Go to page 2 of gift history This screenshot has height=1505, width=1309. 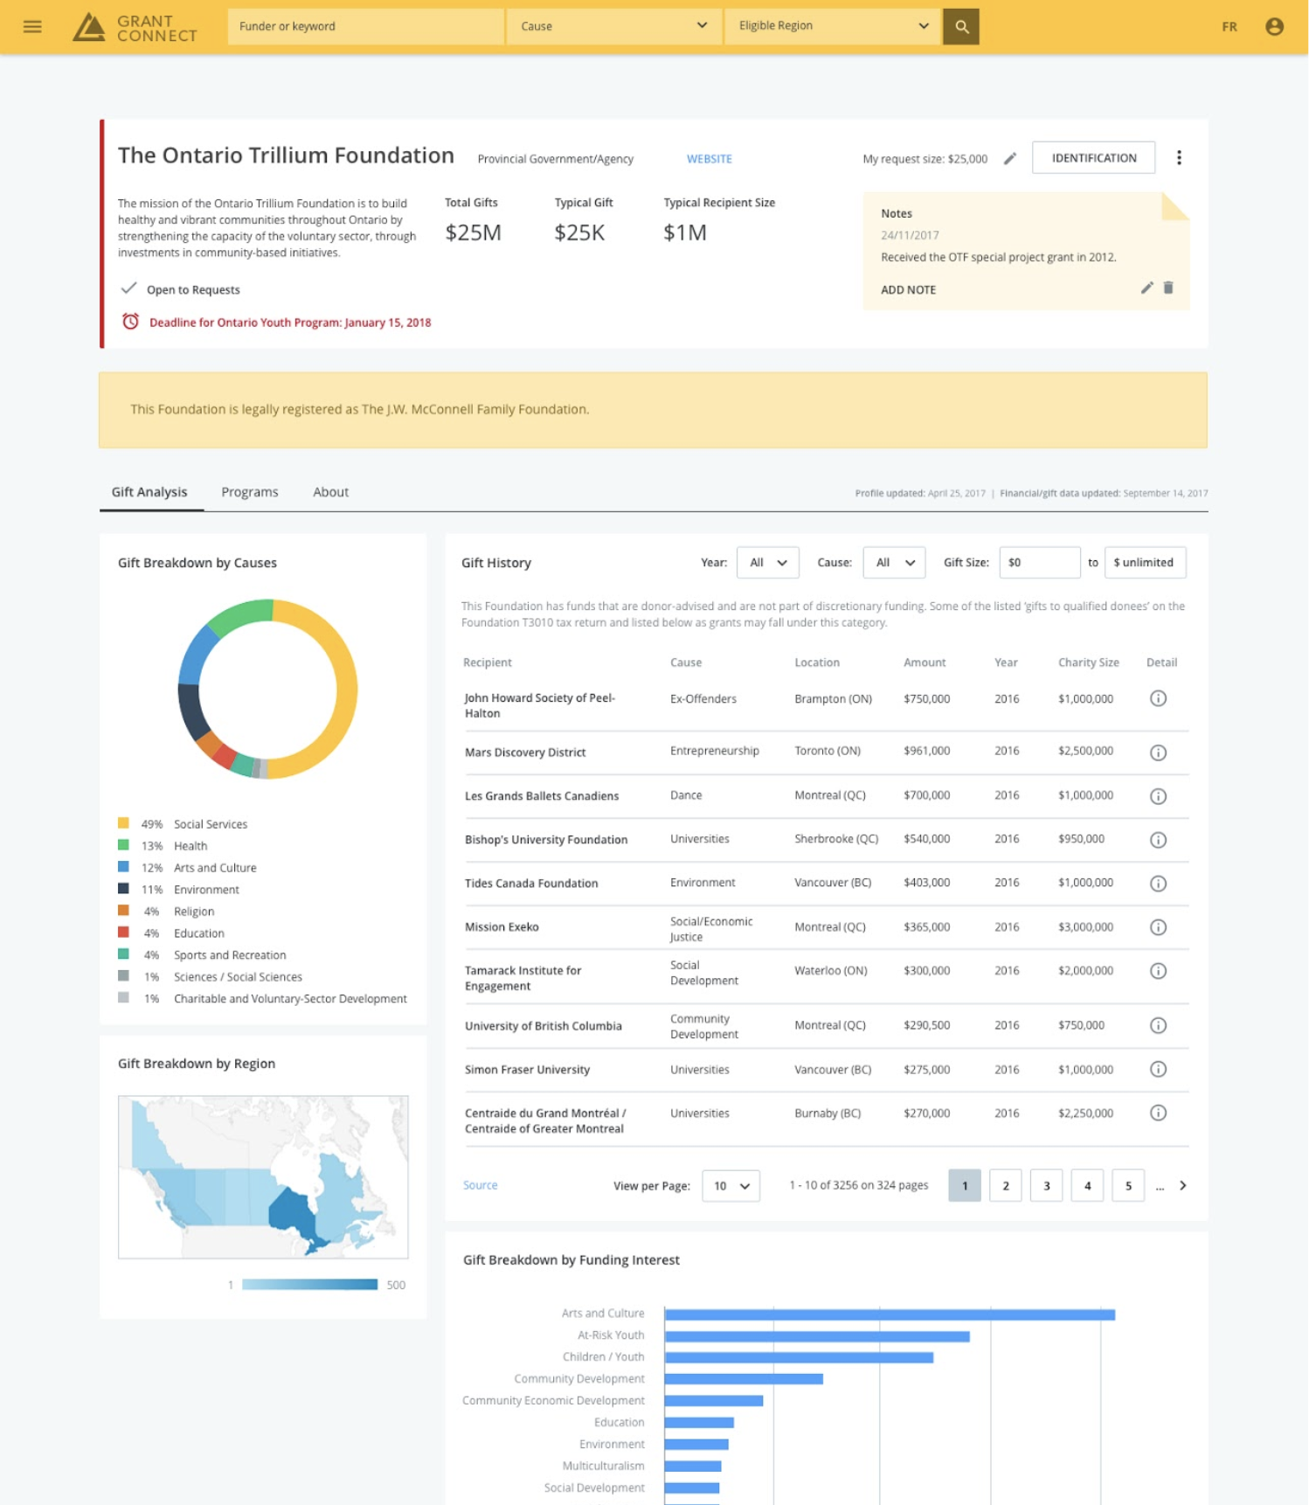point(1006,1186)
